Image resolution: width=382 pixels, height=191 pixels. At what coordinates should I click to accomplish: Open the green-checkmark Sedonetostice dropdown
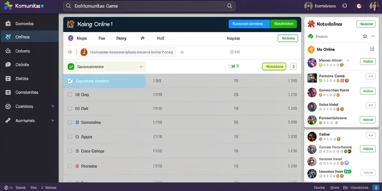(104, 66)
